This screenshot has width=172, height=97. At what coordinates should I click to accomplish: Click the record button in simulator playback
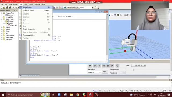point(90,65)
